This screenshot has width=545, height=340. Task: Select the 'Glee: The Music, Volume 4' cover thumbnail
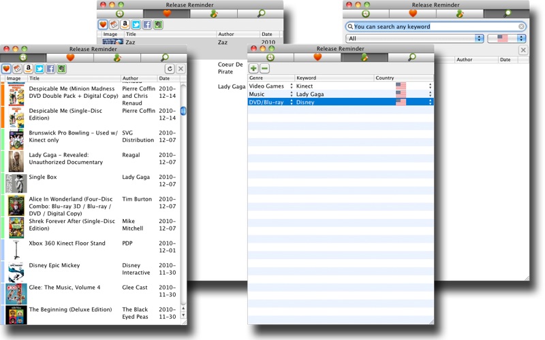[x=16, y=294]
